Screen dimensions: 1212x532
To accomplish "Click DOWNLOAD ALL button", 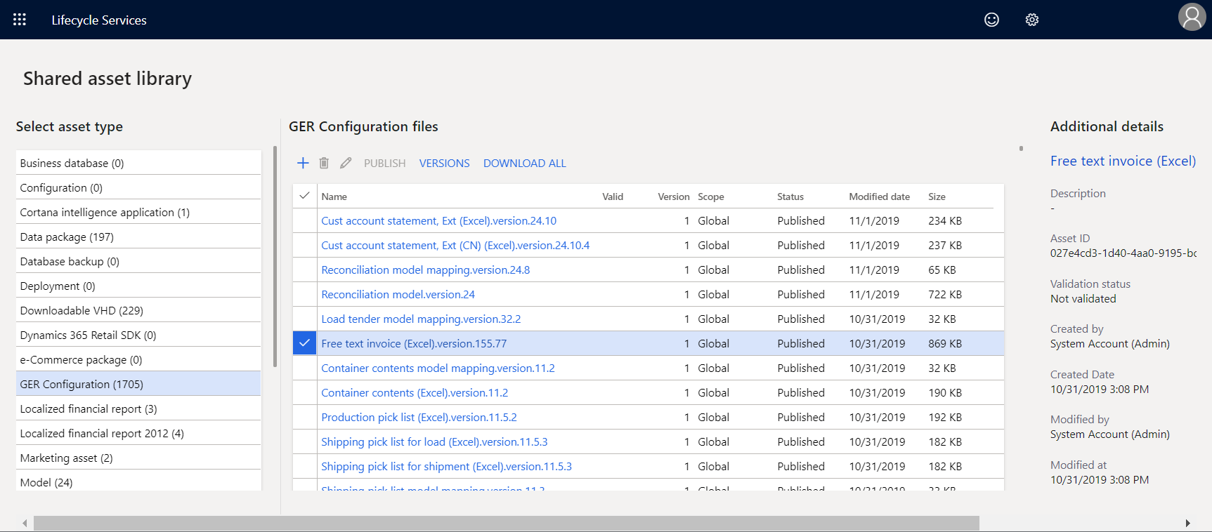I will pos(524,163).
